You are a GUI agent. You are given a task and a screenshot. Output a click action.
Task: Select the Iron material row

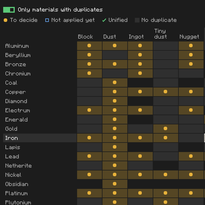coord(40,138)
